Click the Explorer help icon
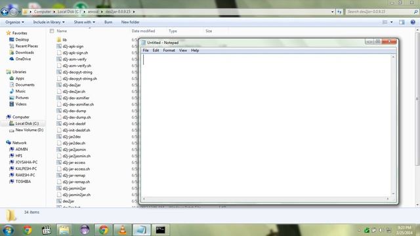The height and width of the screenshot is (236, 420). click(413, 22)
